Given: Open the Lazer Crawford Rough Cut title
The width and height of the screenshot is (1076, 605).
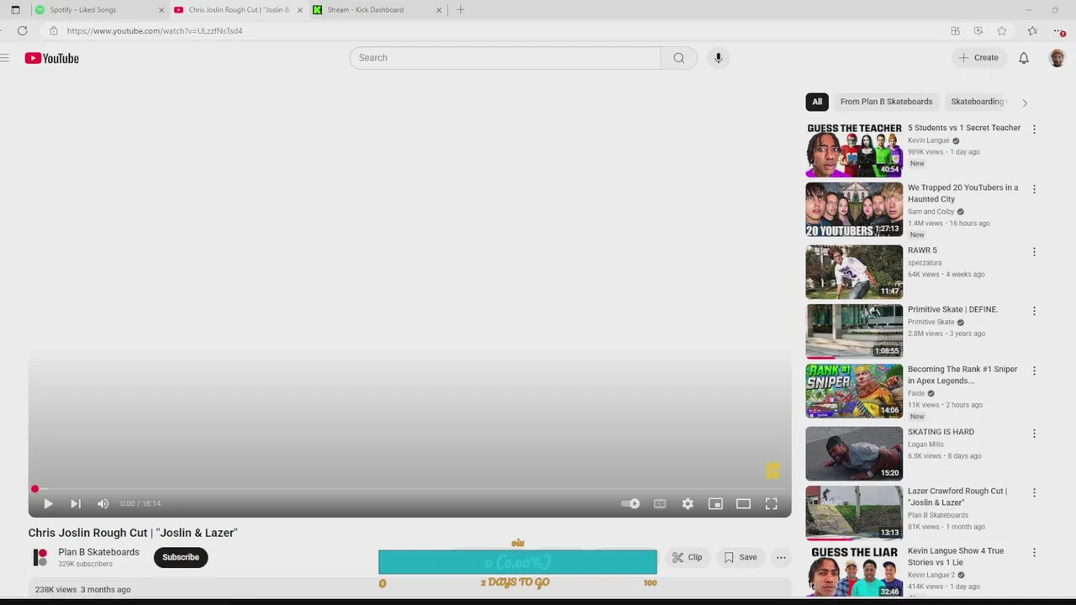Looking at the screenshot, I should tap(957, 497).
